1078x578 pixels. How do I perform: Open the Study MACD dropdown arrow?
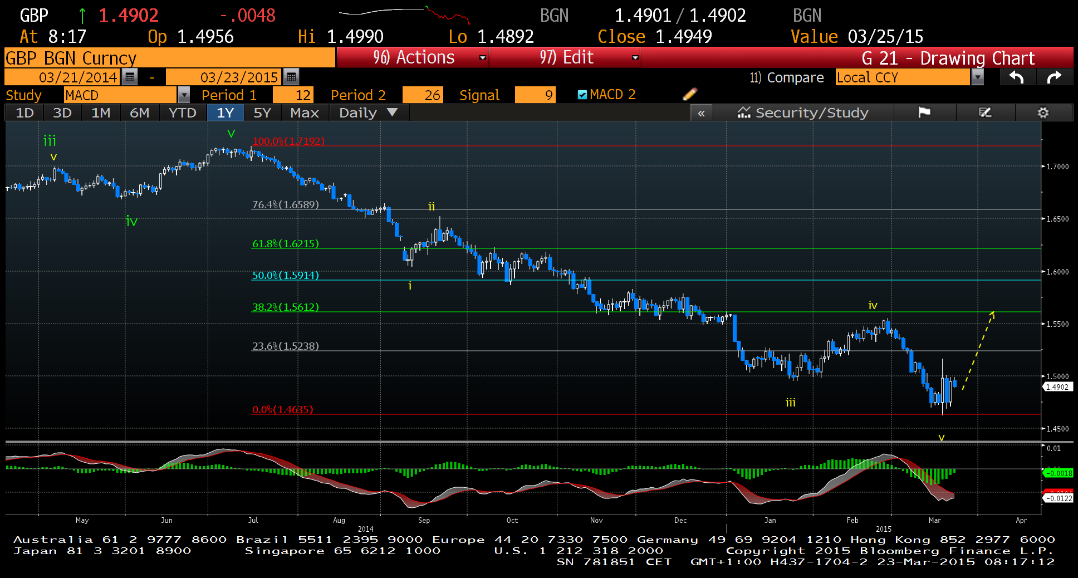pos(184,95)
